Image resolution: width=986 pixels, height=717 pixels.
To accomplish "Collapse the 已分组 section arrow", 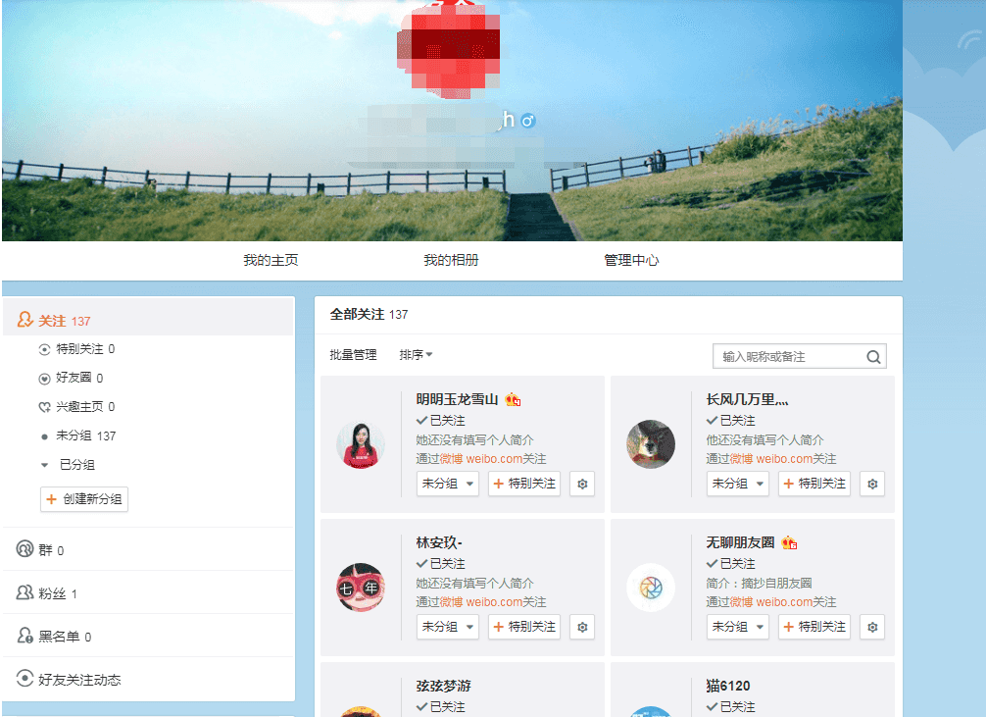I will pos(44,465).
